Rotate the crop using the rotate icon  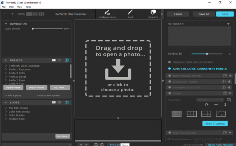tap(207, 105)
